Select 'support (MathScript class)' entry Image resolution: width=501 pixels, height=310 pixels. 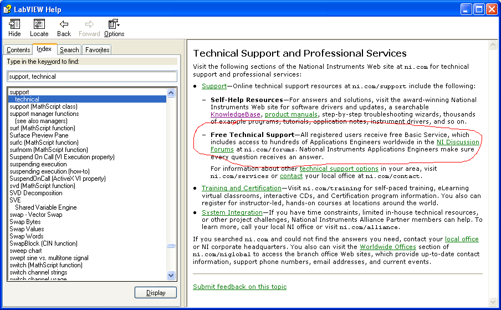tap(43, 106)
